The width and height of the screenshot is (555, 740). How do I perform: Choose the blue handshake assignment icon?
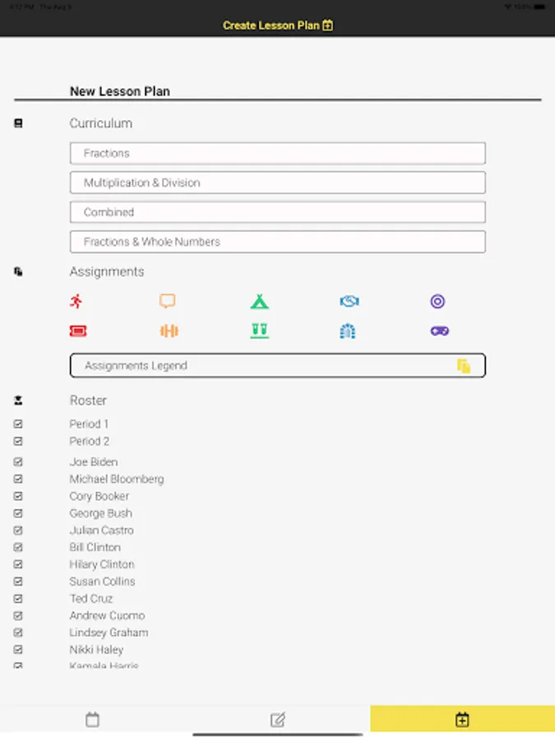[349, 302]
